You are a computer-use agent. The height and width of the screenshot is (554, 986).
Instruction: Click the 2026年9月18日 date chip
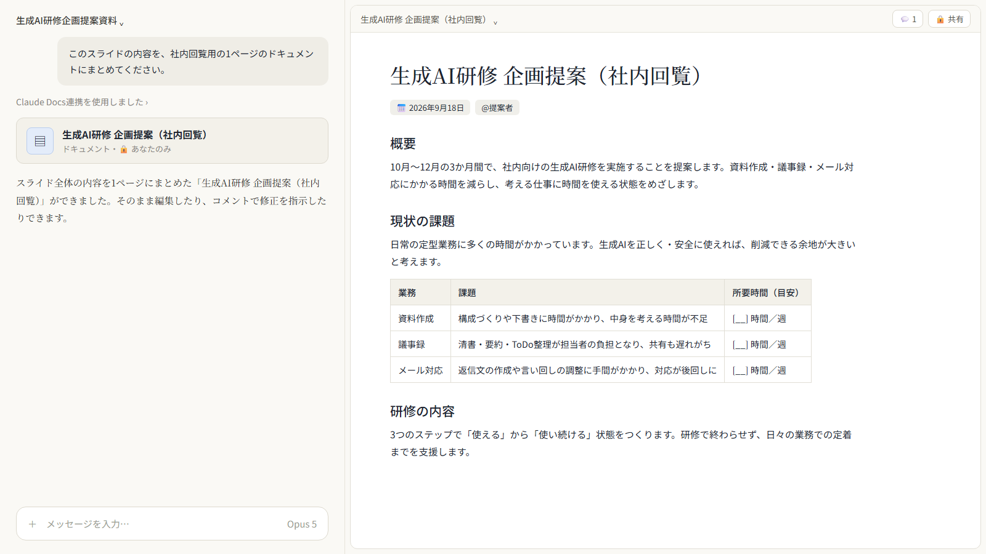pyautogui.click(x=430, y=108)
